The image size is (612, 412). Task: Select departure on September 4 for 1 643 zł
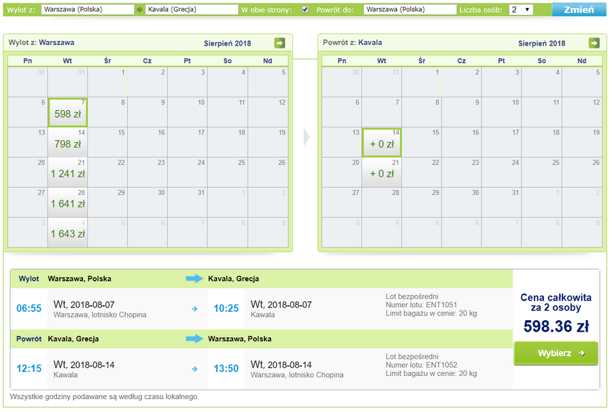pos(67,233)
